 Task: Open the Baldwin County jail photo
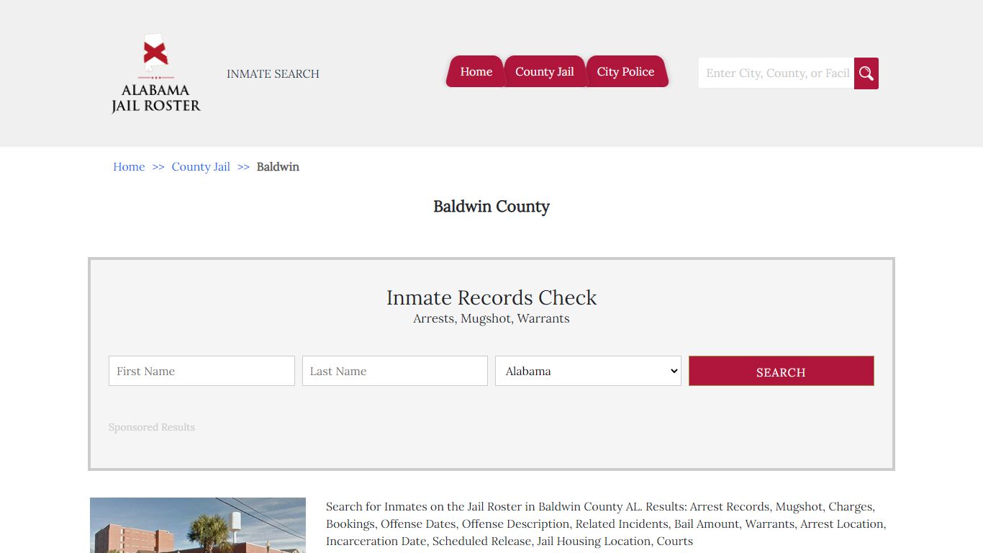click(198, 525)
